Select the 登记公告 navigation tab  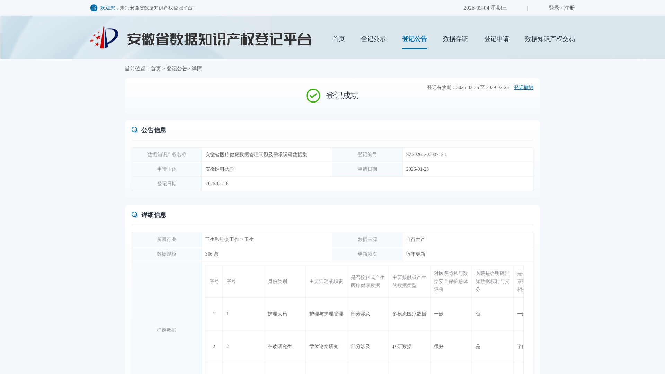point(414,39)
